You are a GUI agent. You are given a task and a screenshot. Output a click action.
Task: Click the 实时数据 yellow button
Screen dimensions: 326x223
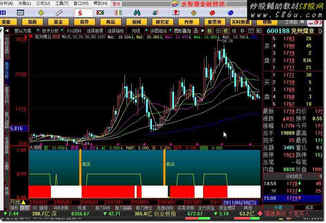[x=241, y=22]
